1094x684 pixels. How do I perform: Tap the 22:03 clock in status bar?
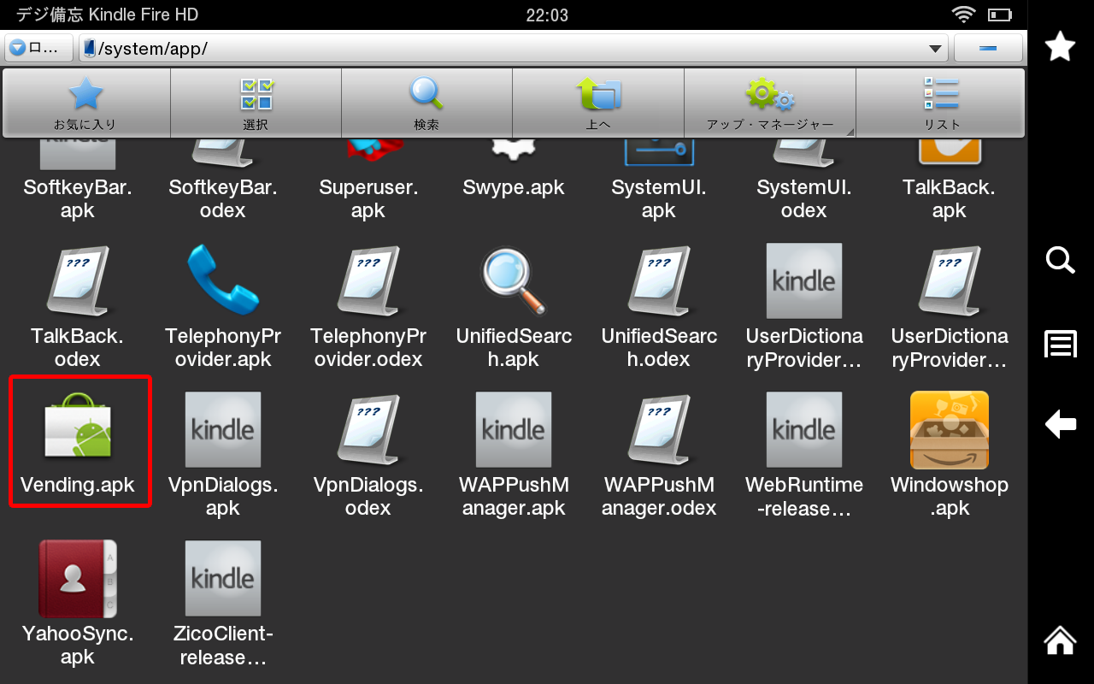pyautogui.click(x=547, y=15)
